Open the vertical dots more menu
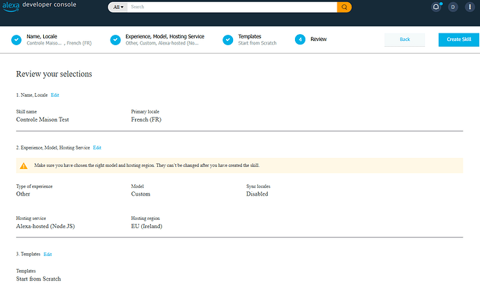The image size is (480, 304). pyautogui.click(x=470, y=7)
